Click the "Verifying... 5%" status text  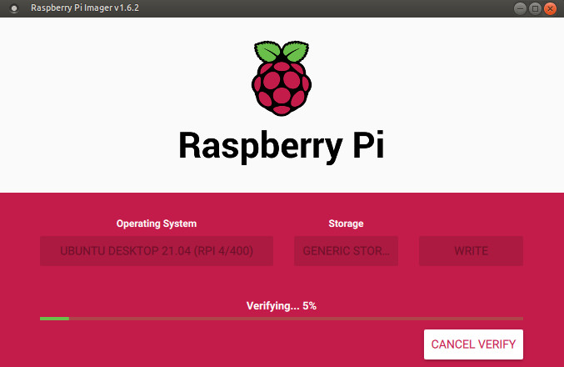(x=282, y=306)
